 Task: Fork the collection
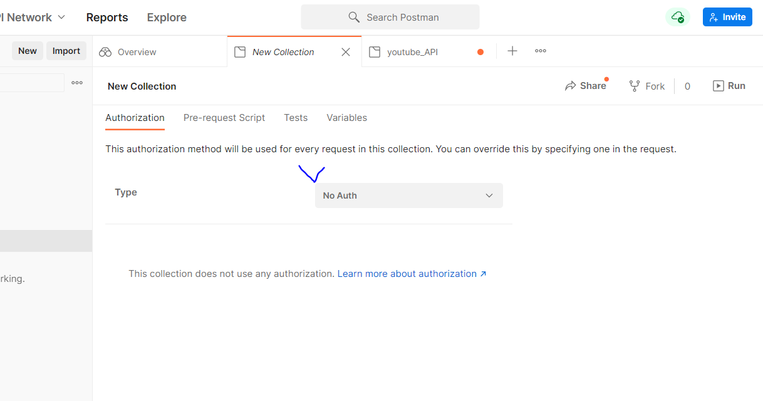pos(647,86)
